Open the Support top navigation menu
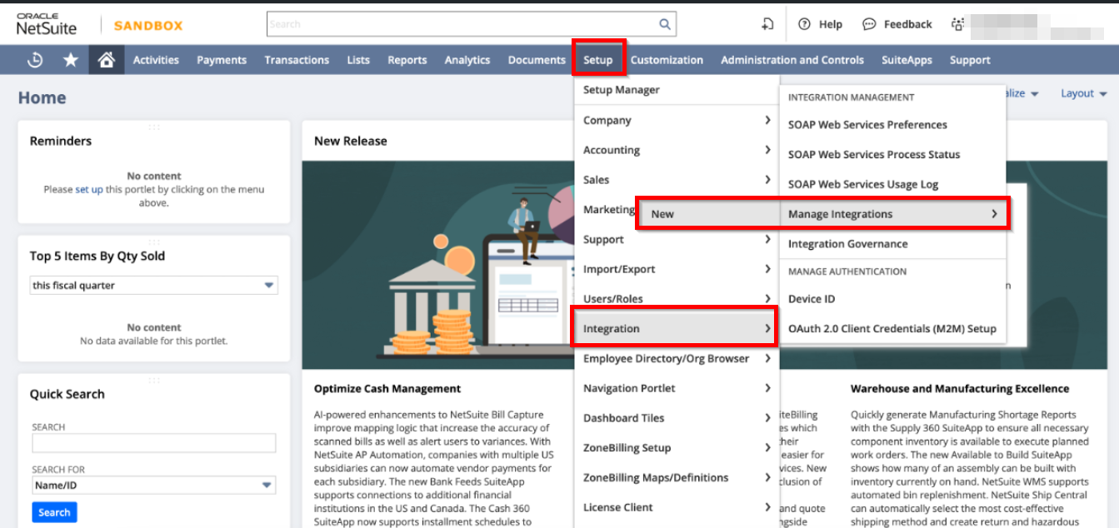This screenshot has width=1119, height=528. pos(970,60)
